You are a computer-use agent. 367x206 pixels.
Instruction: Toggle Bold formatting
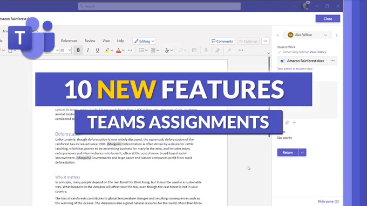[78, 50]
